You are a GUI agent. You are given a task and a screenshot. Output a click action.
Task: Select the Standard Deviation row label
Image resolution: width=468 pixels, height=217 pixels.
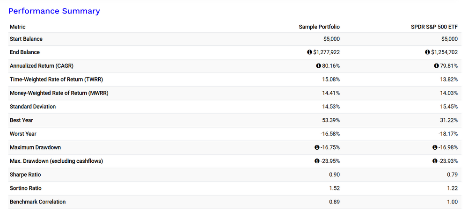coord(33,107)
